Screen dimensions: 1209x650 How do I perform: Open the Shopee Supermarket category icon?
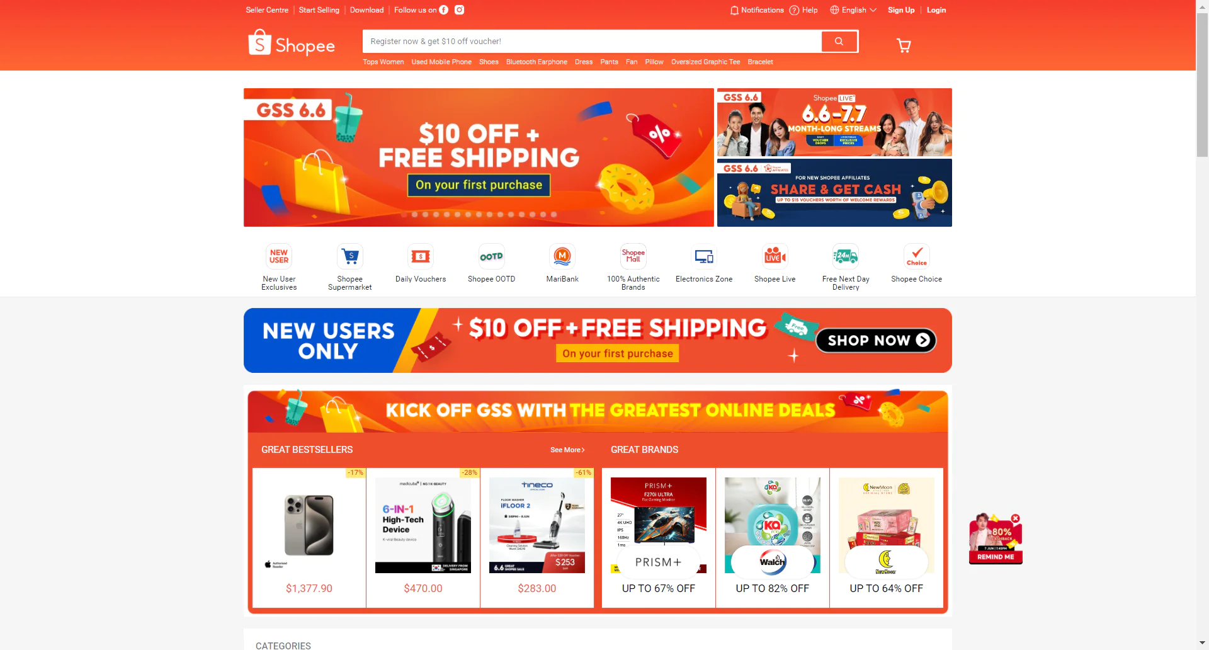tap(350, 257)
